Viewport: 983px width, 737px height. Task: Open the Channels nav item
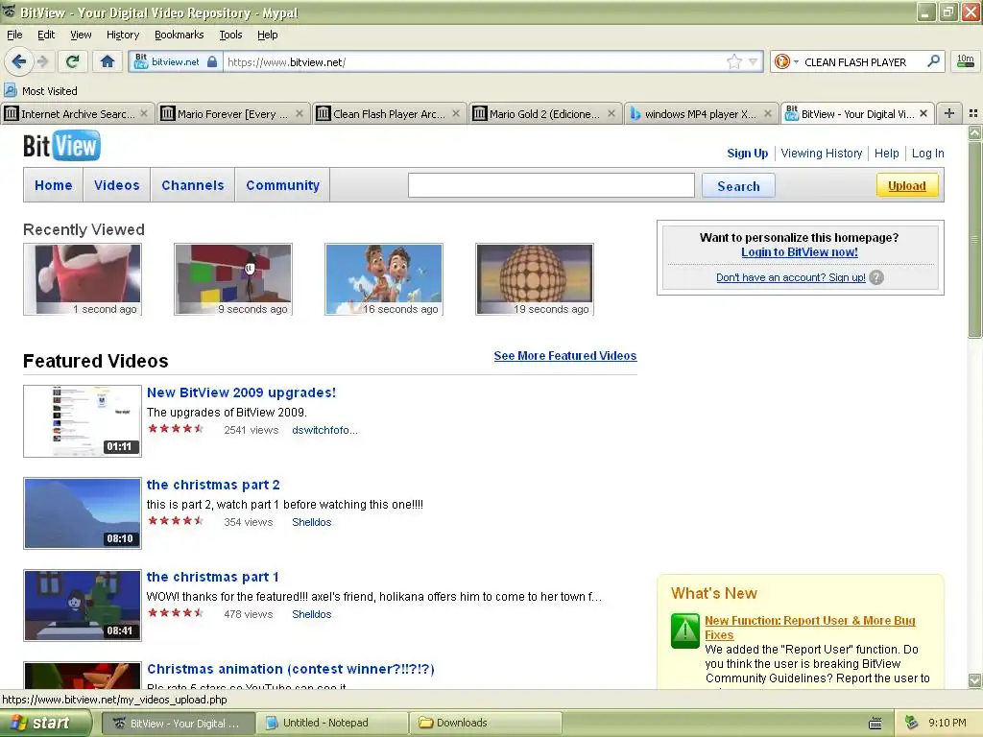point(192,185)
